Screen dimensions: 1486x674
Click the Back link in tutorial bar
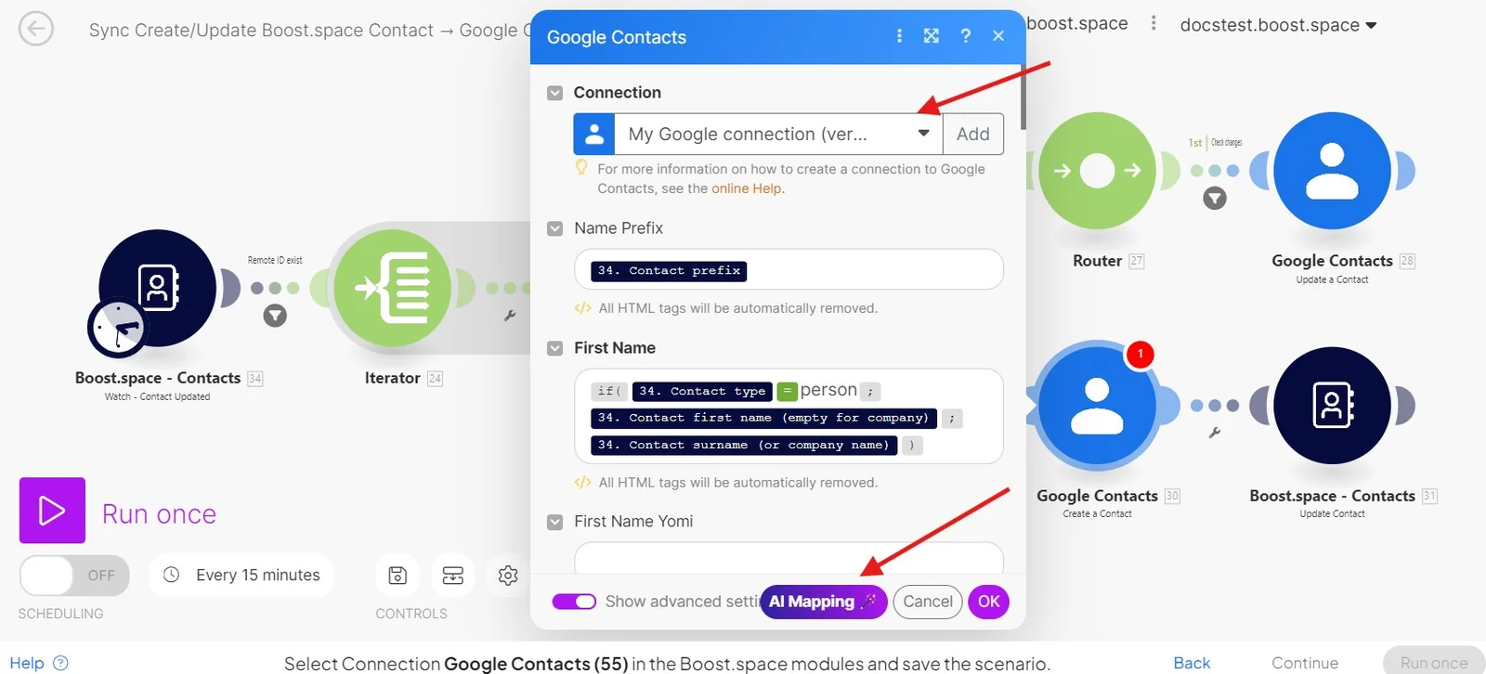pos(1192,663)
